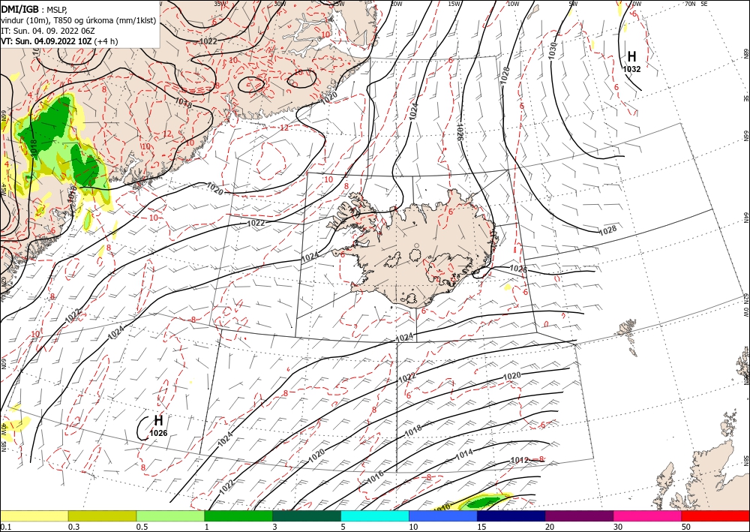Image resolution: width=750 pixels, height=532 pixels.
Task: Click the '25W' longitude label
Action: pyautogui.click(x=338, y=4)
